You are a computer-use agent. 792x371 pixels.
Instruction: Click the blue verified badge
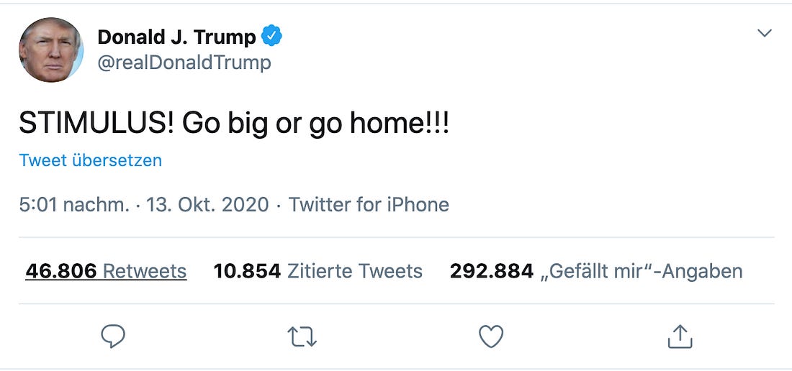click(x=271, y=36)
